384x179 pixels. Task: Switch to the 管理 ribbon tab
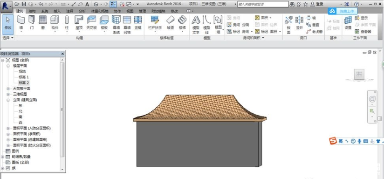142,11
